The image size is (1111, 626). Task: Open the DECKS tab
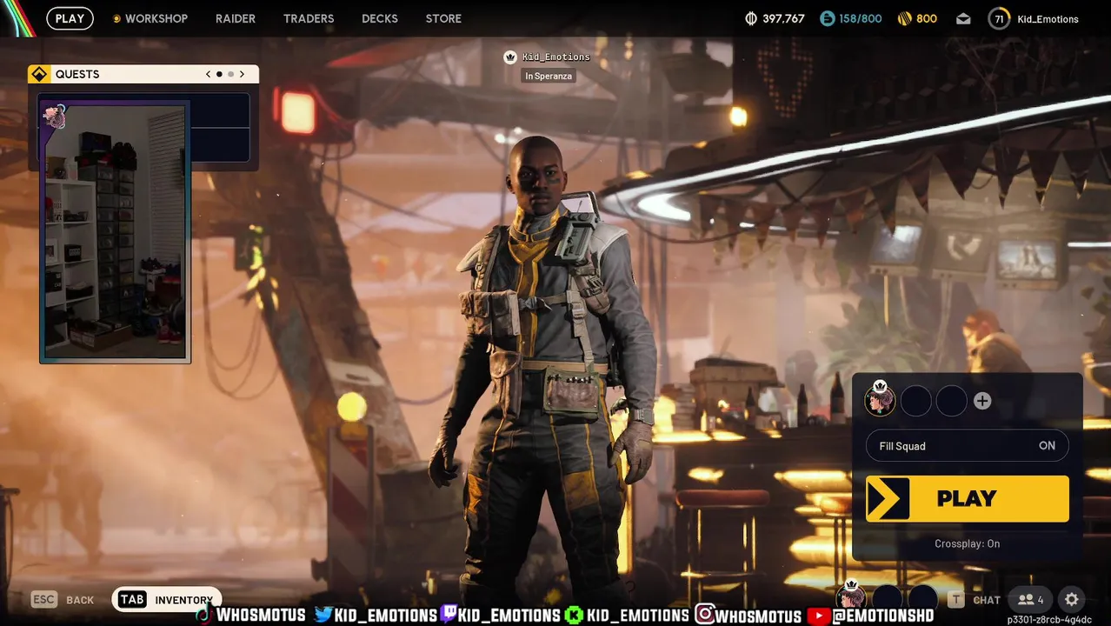[380, 18]
